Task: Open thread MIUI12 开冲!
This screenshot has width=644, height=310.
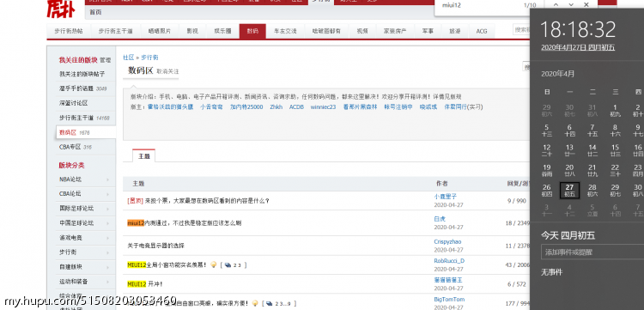Action: 144,283
